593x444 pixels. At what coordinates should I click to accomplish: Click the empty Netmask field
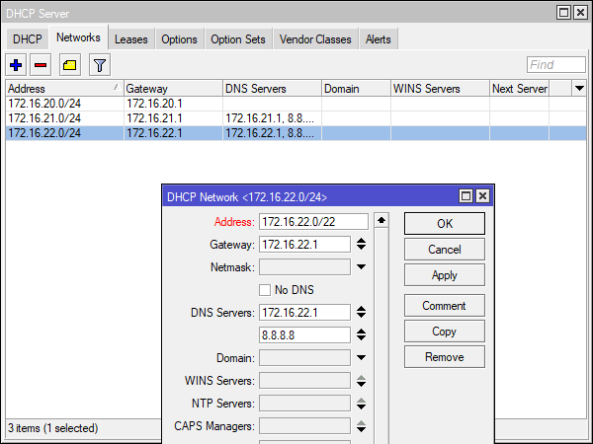tap(304, 267)
